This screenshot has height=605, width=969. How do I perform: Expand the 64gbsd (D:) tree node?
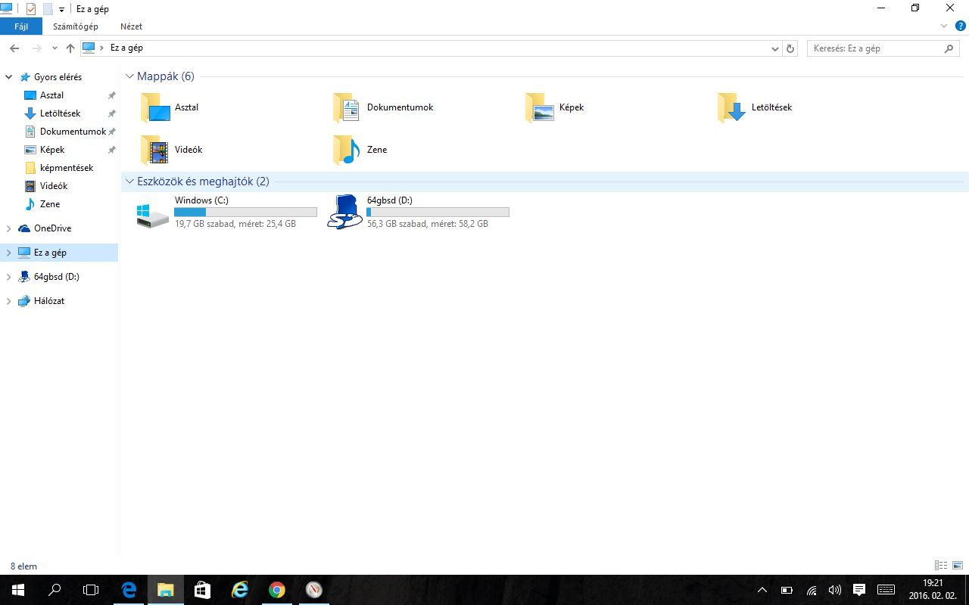point(9,277)
